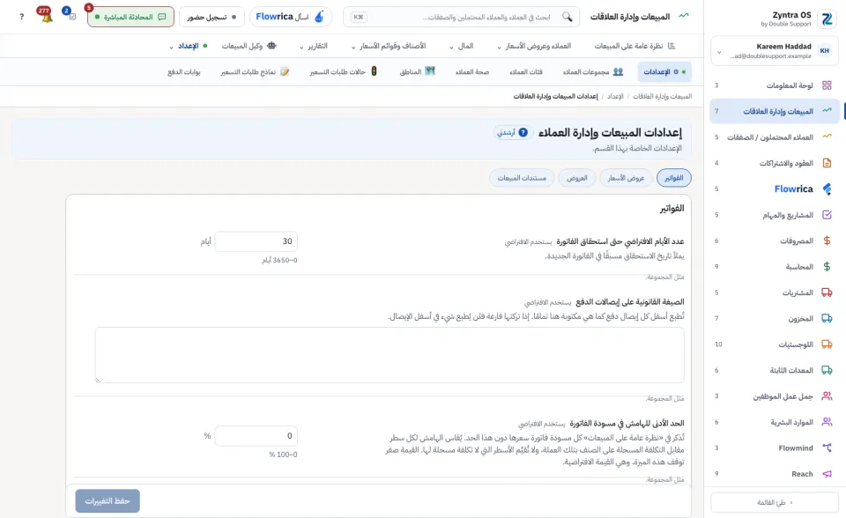
Task: Expand the العملاء وعروض الأسعار menu
Action: (534, 46)
